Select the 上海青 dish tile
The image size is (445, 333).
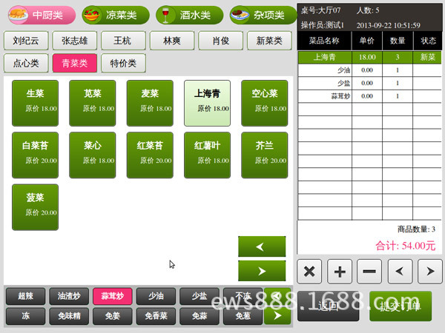pos(207,103)
